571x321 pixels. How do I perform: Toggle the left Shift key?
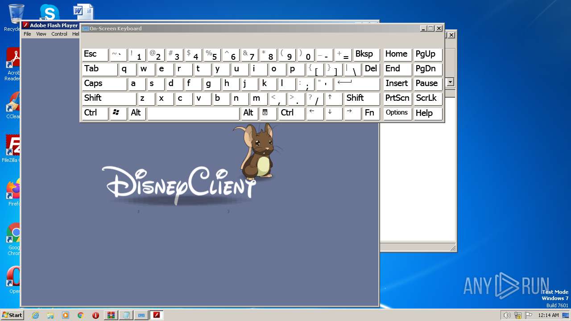tap(109, 99)
